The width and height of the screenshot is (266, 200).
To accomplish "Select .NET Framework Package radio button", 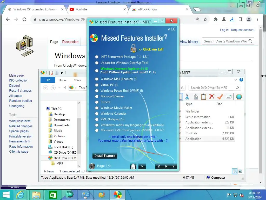I will 97,57.
